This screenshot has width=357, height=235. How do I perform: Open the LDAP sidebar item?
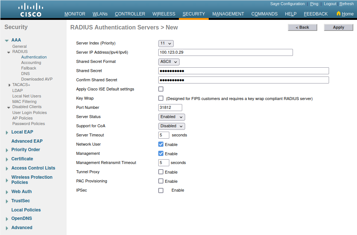[18, 90]
